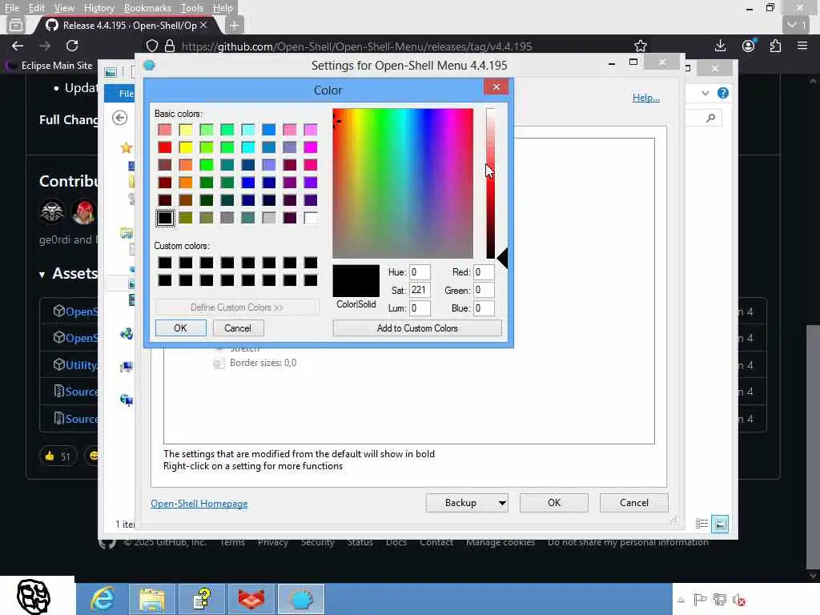Screen dimensions: 820x615
Task: Open the Firefox downloads icon
Action: (x=720, y=46)
